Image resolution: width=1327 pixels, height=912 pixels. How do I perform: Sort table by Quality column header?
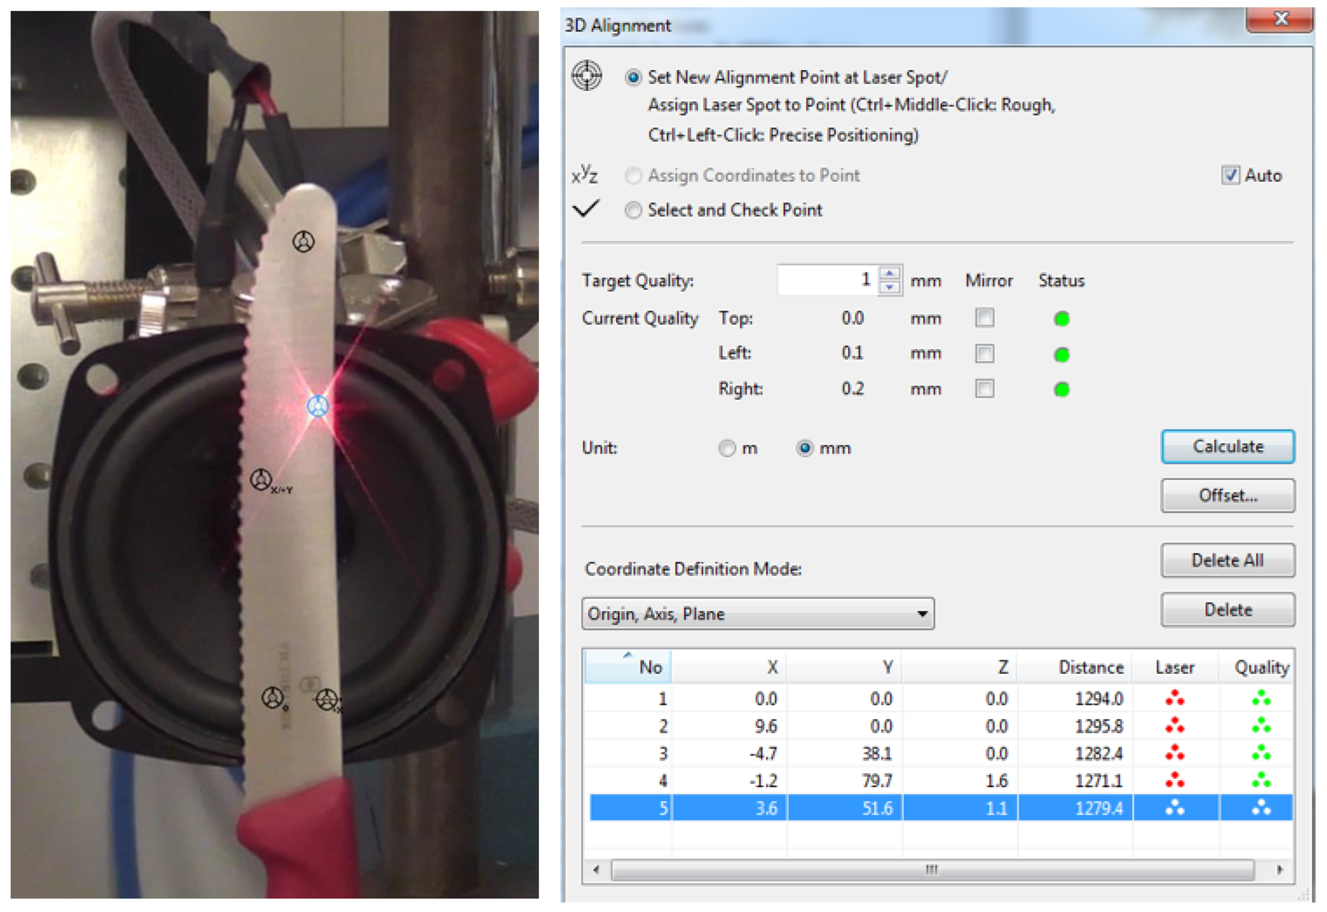coord(1256,666)
